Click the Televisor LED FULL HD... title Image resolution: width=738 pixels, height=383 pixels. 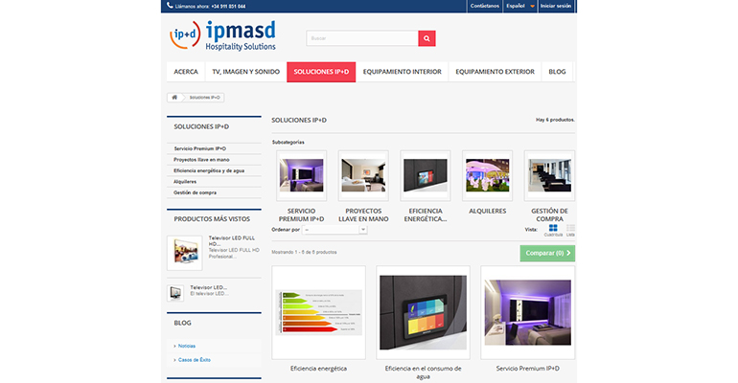(x=232, y=241)
